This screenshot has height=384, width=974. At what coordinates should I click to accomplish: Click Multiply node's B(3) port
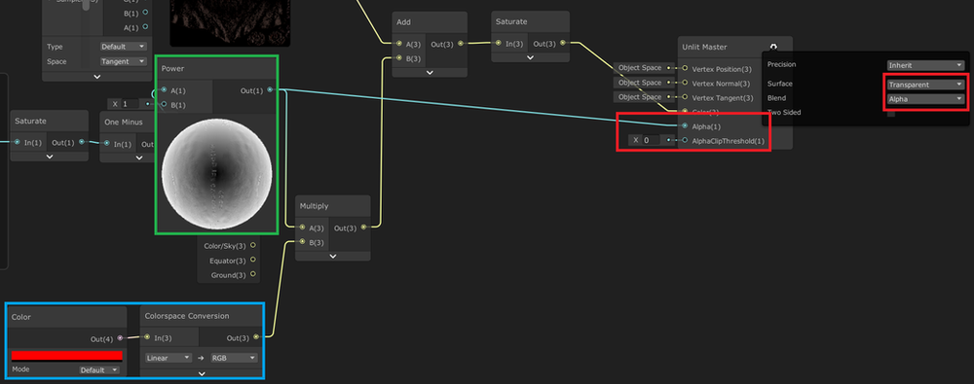(x=303, y=242)
